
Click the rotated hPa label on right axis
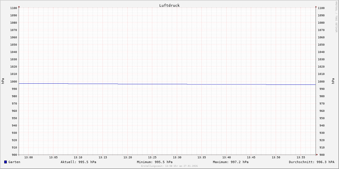(333, 81)
